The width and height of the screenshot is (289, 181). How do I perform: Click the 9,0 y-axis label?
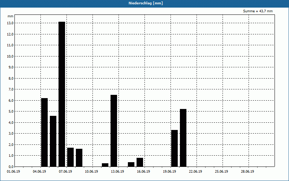(x=11, y=67)
